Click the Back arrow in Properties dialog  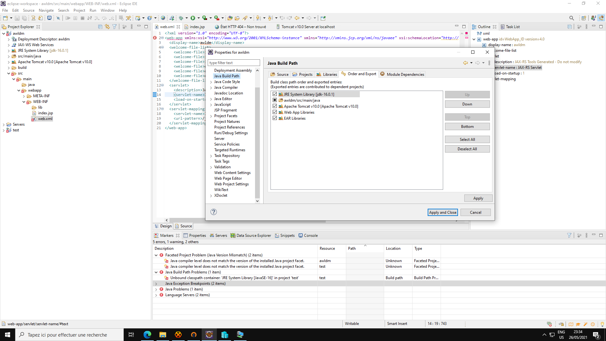466,63
